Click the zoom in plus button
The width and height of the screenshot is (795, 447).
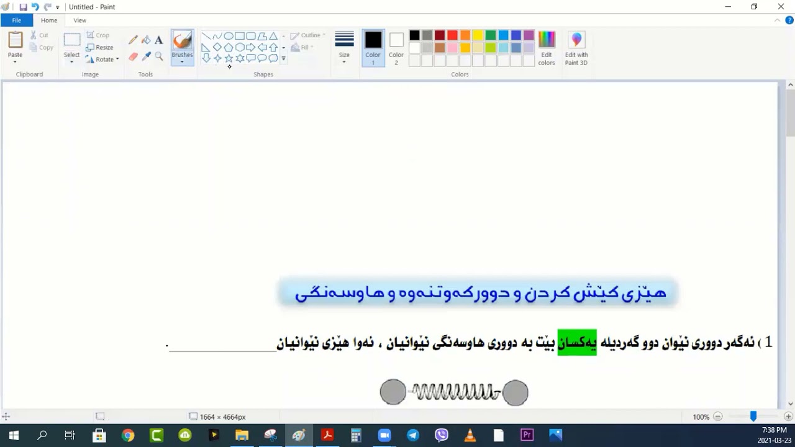788,417
